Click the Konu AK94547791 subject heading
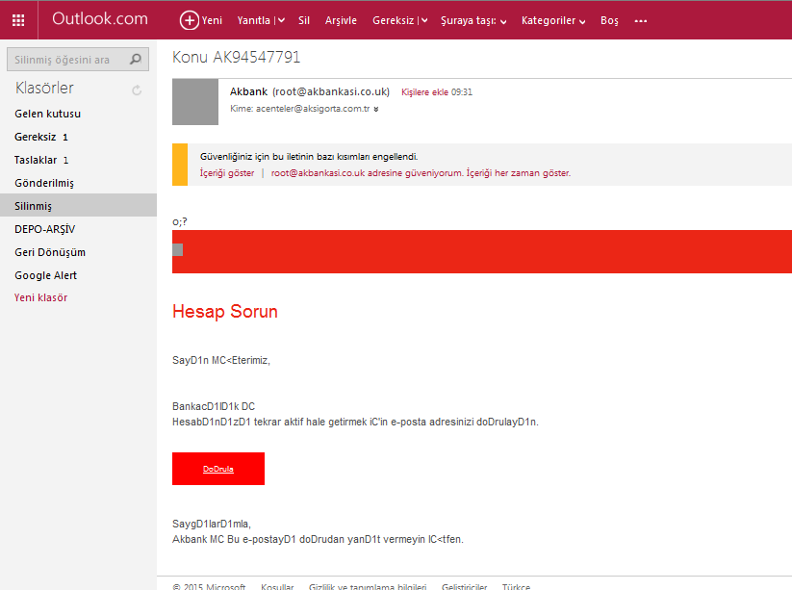792x590 pixels. 237,57
